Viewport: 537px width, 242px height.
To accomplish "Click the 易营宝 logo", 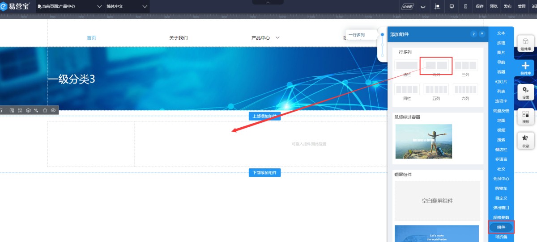I will click(15, 6).
